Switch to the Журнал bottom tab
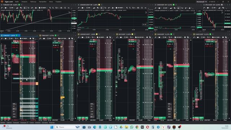This screenshot has height=130, width=231. tap(52, 122)
